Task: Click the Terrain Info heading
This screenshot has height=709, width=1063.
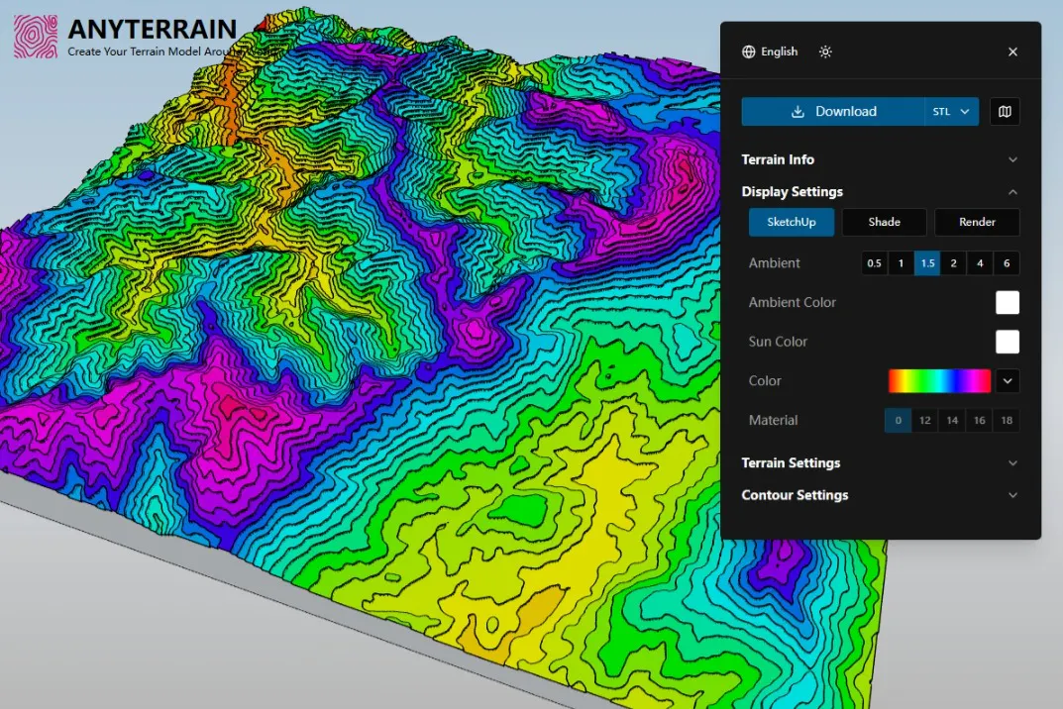Action: click(x=778, y=160)
